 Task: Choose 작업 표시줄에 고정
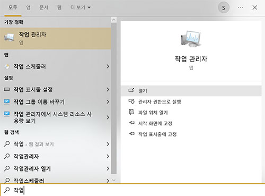(191, 134)
